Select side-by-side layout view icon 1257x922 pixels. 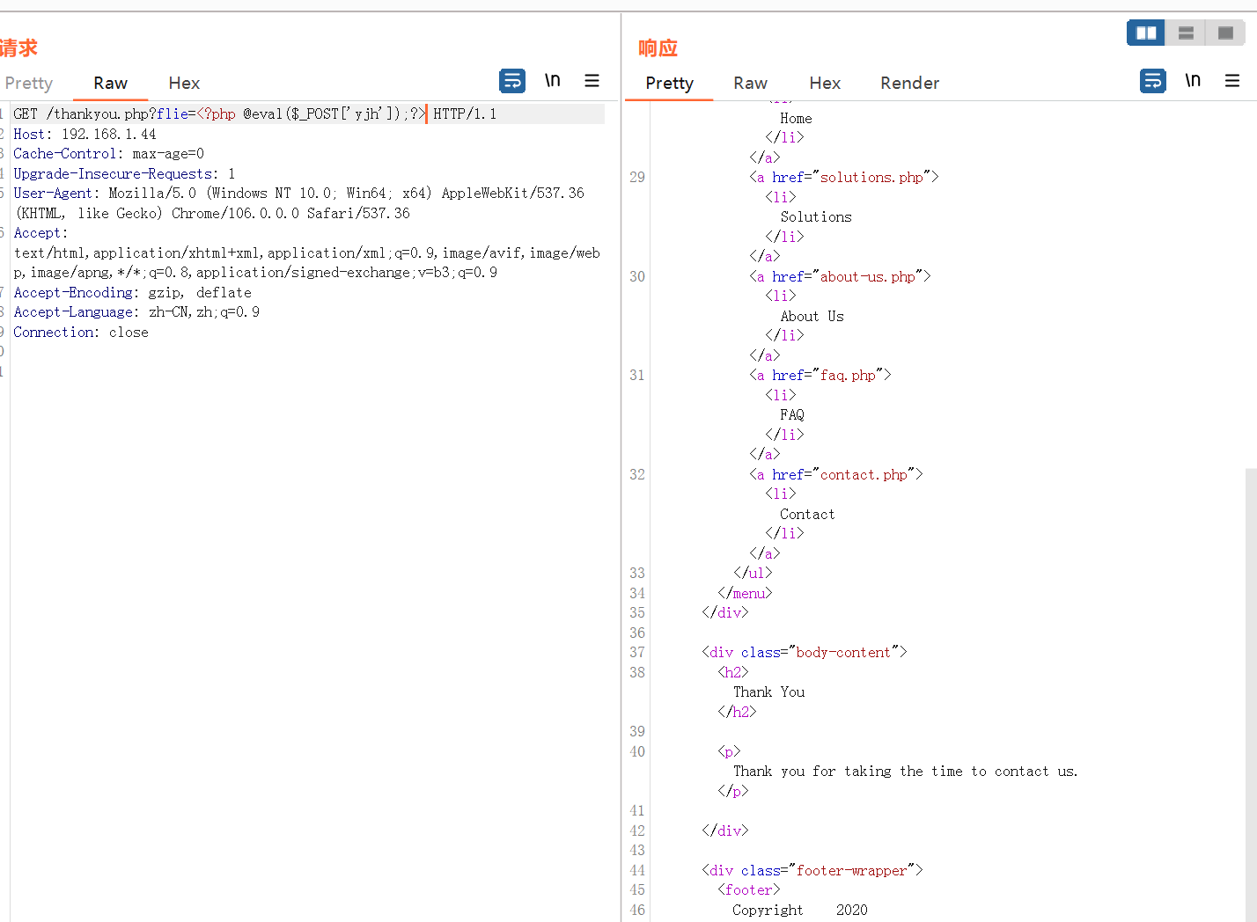[x=1146, y=33]
